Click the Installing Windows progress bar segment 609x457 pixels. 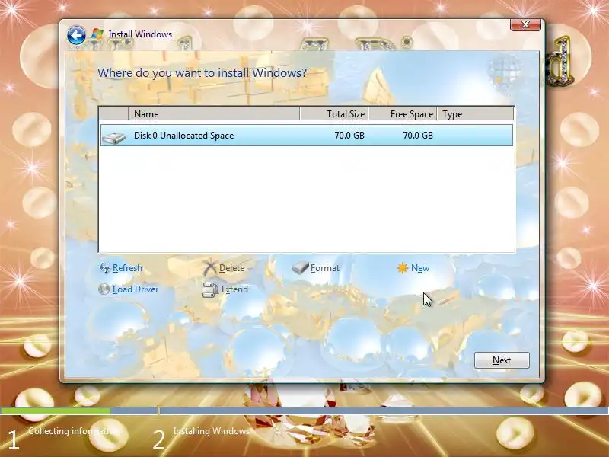[x=384, y=411]
